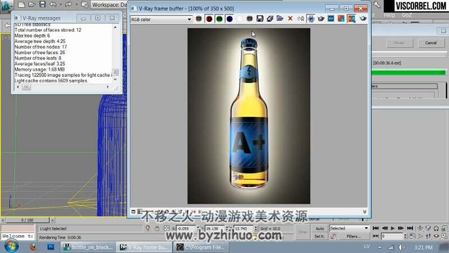Save scene via 3ds Max floppy icon
The height and width of the screenshot is (253, 449).
click(x=42, y=4)
